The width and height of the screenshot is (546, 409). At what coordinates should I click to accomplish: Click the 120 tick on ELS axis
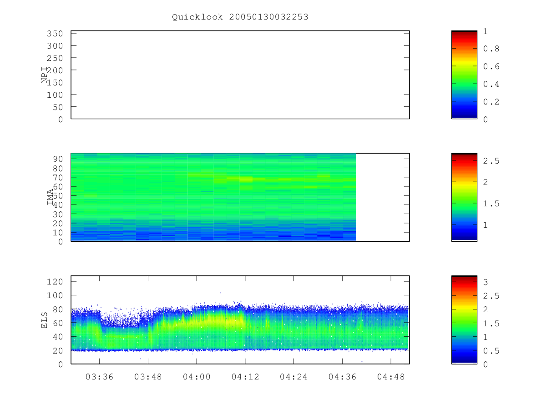pyautogui.click(x=54, y=282)
